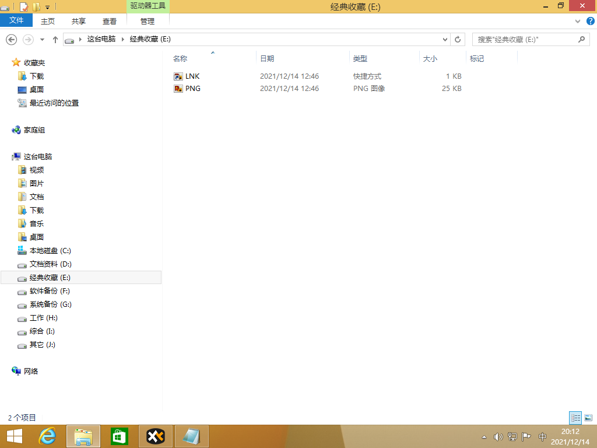The width and height of the screenshot is (597, 448).
Task: Switch to the 查看 (View) ribbon tab
Action: [110, 21]
